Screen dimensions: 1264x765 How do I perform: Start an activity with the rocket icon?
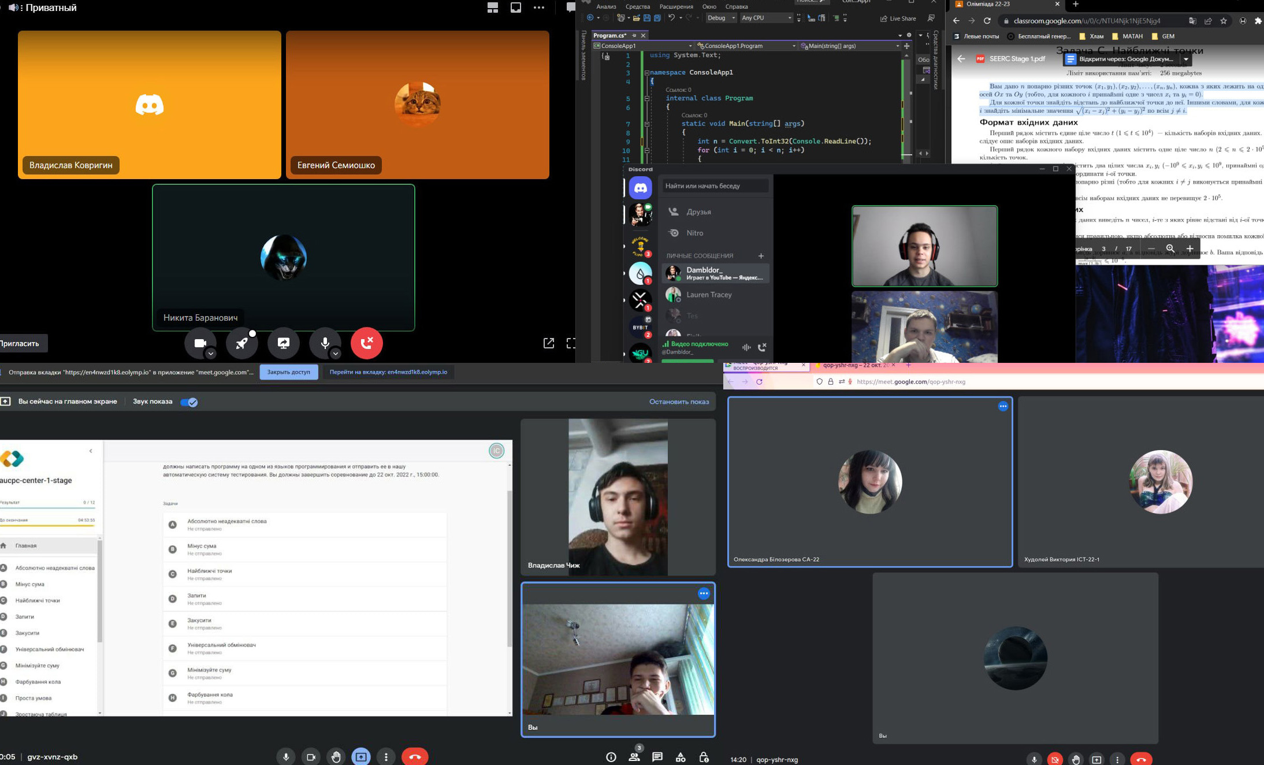click(x=241, y=343)
